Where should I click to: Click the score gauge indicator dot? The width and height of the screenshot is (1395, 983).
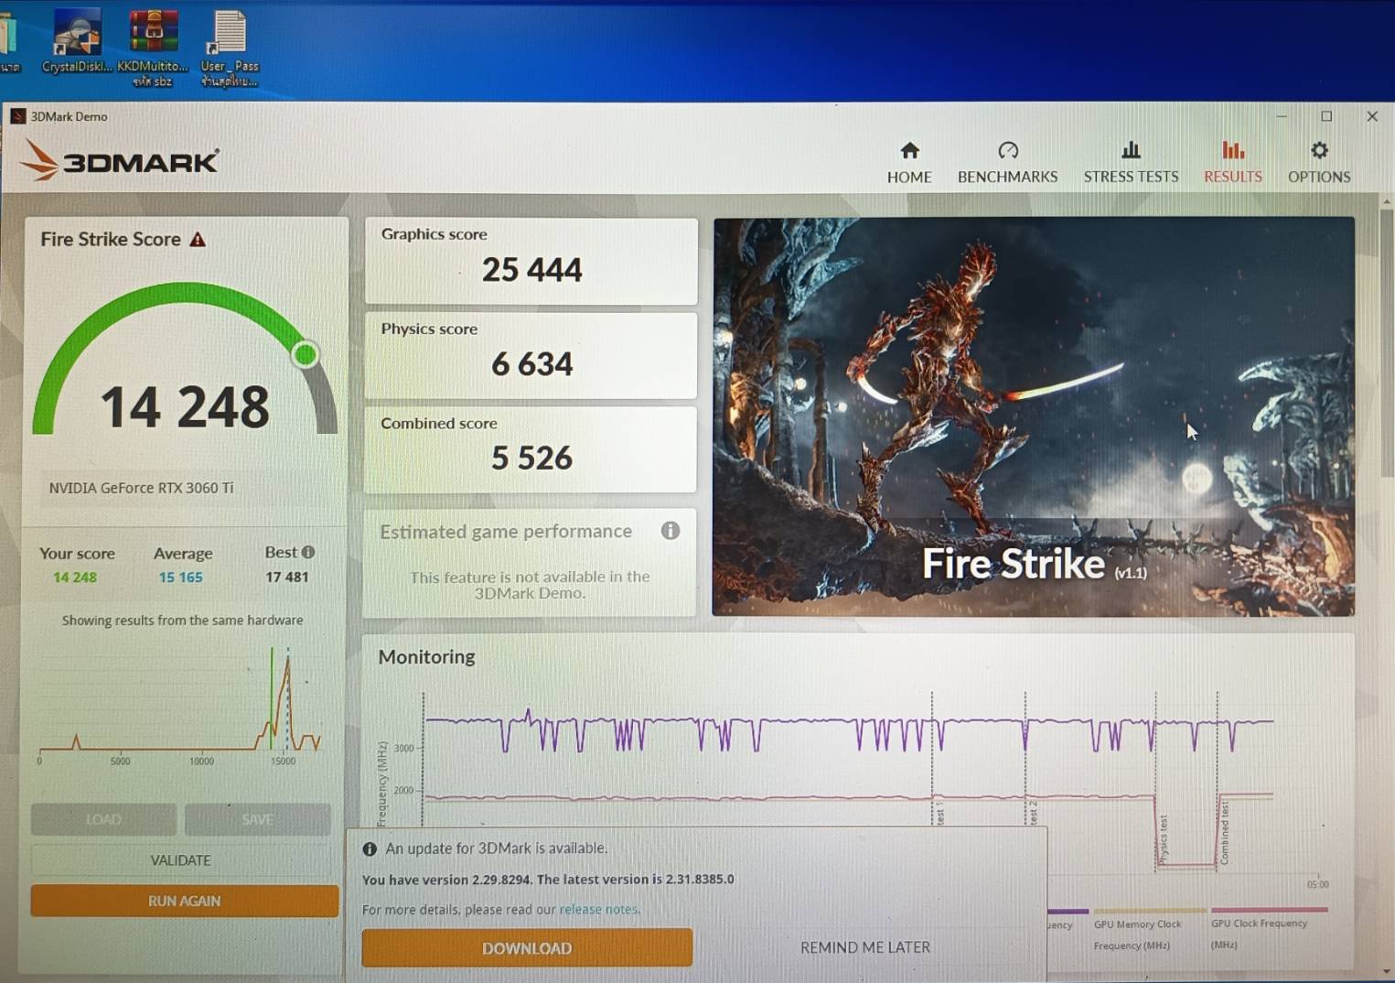click(x=304, y=355)
